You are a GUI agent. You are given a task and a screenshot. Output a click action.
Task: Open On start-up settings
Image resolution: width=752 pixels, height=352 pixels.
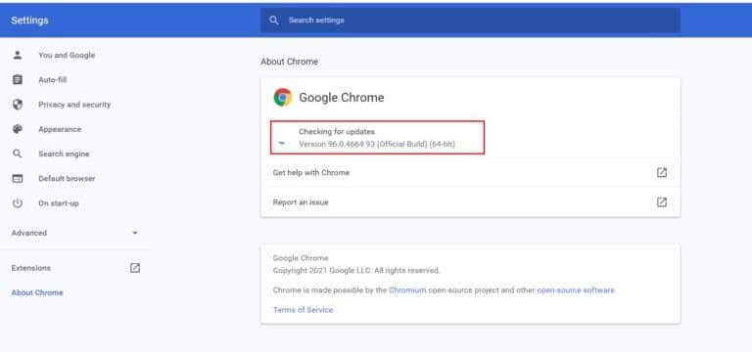[x=59, y=203]
